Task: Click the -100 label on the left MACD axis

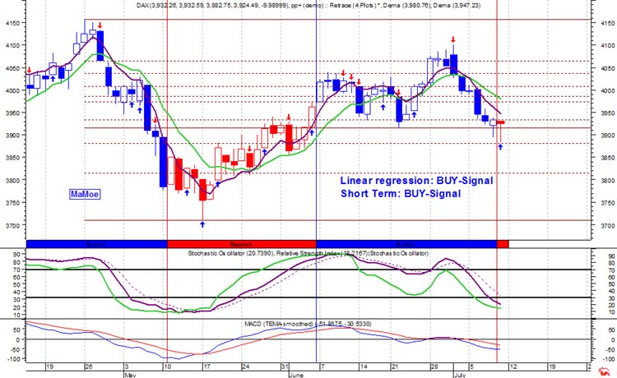Action: pos(13,359)
